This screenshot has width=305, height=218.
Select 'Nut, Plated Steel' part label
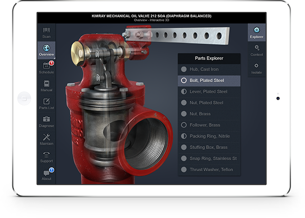click(x=207, y=103)
